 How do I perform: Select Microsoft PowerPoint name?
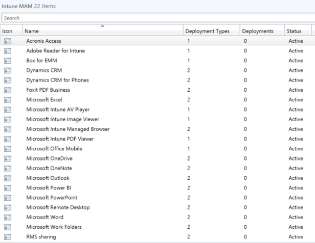pos(52,198)
